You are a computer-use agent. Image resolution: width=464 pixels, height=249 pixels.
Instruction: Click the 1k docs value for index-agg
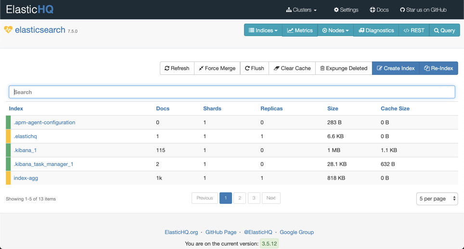[x=159, y=178]
